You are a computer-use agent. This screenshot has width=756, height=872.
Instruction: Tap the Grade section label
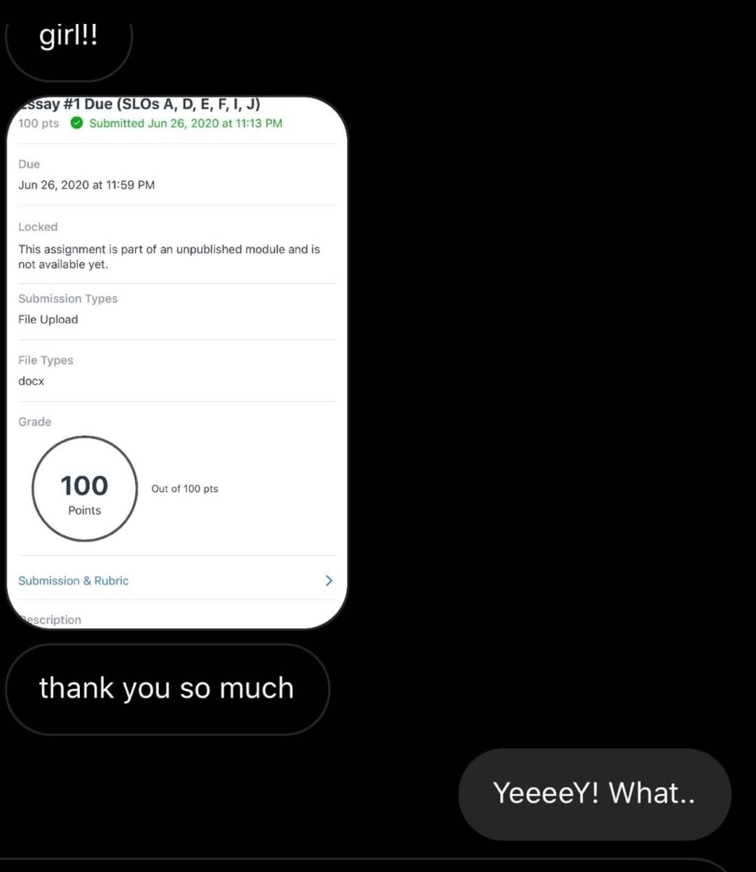coord(35,422)
